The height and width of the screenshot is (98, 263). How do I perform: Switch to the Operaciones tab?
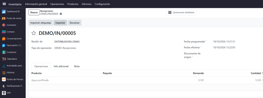pyautogui.click(x=41, y=66)
